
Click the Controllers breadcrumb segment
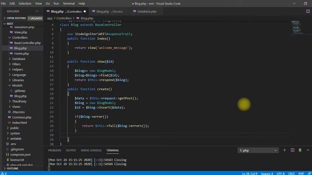[x=64, y=18]
